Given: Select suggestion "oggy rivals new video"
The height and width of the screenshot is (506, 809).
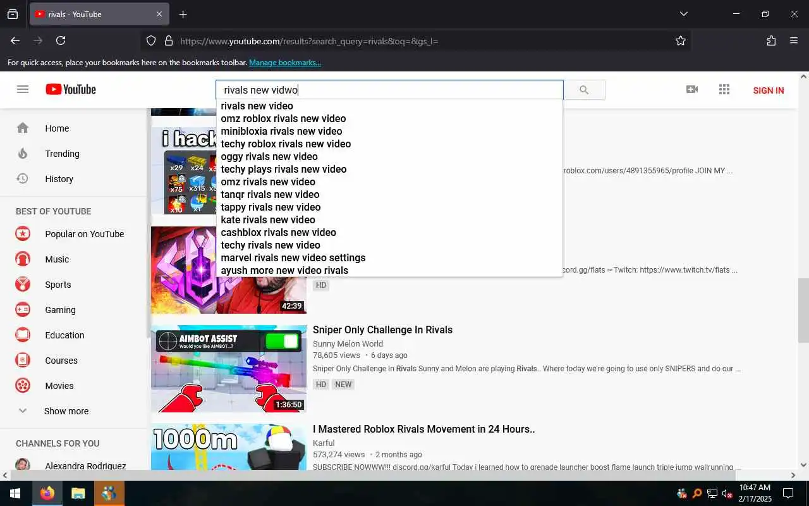Looking at the screenshot, I should pos(389,156).
